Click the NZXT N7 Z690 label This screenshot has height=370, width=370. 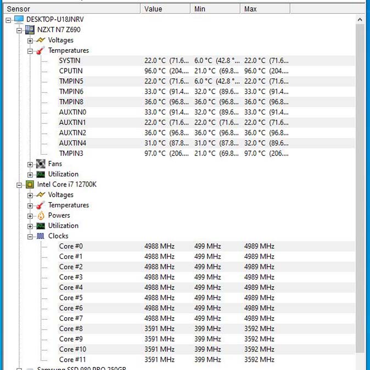coord(59,30)
